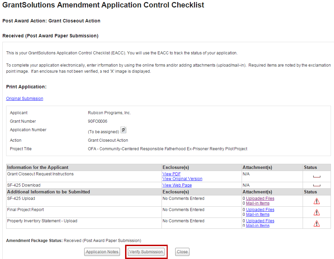Click the Property Inventory Statement warning icon
The width and height of the screenshot is (334, 259).
pyautogui.click(x=317, y=223)
